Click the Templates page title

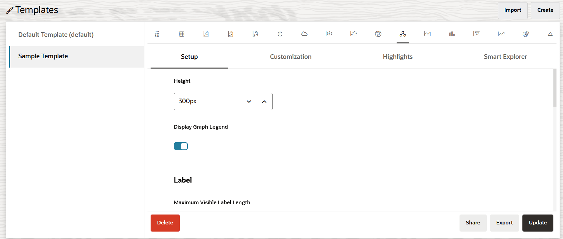pyautogui.click(x=37, y=10)
